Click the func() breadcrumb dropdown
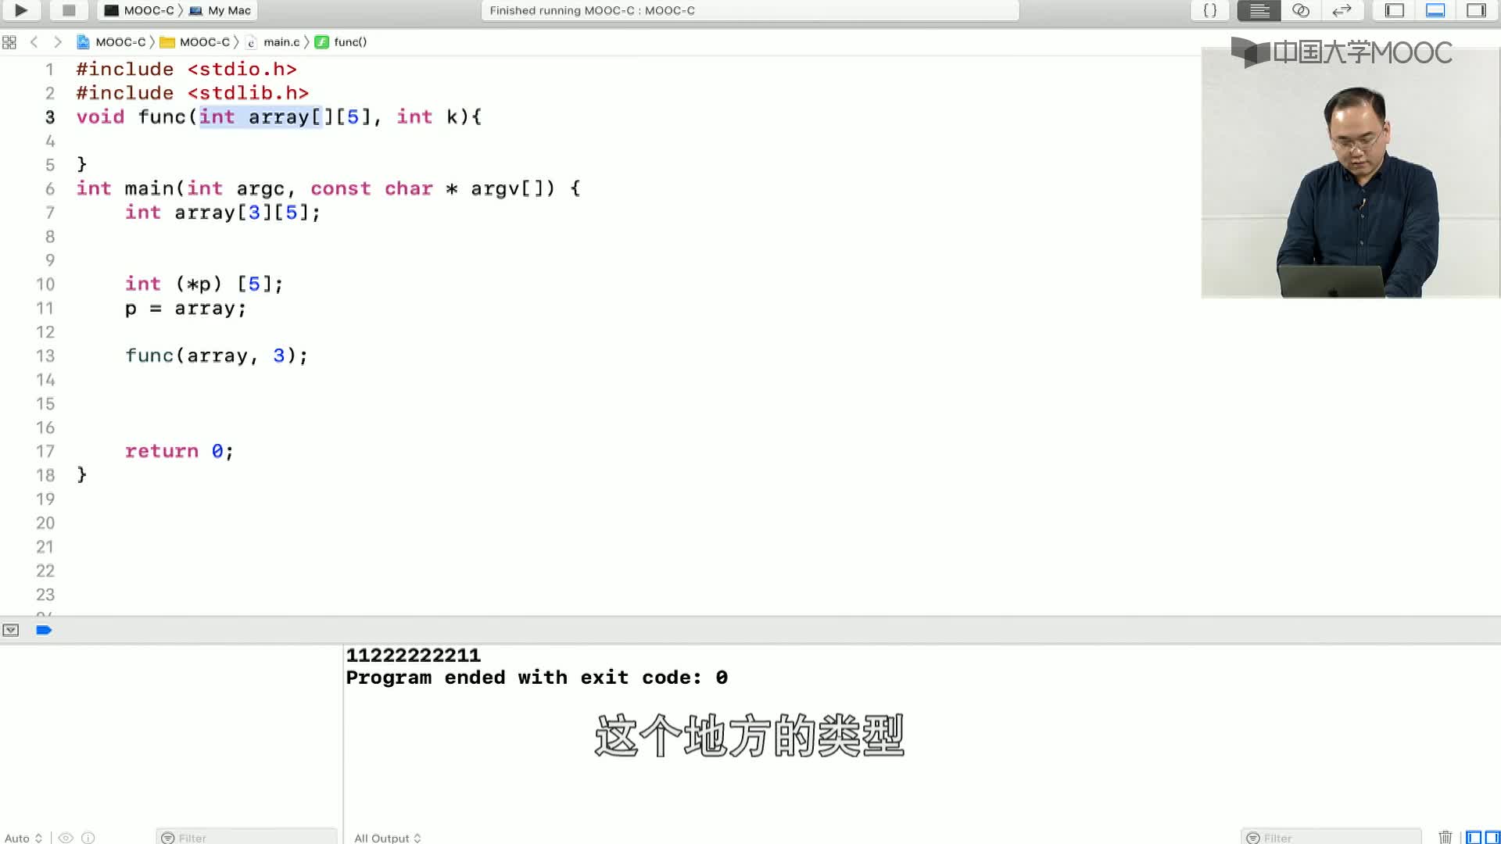Viewport: 1501px width, 844px height. (349, 42)
